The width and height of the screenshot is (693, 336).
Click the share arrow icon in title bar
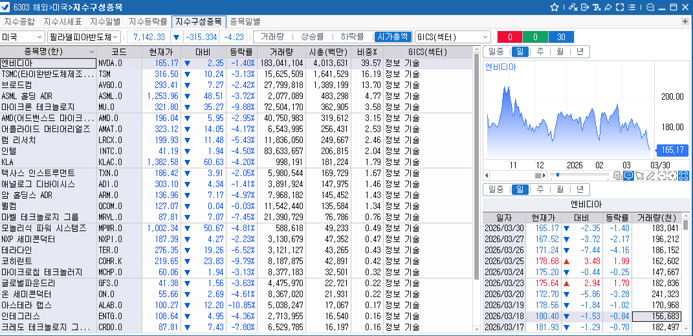tap(608, 7)
